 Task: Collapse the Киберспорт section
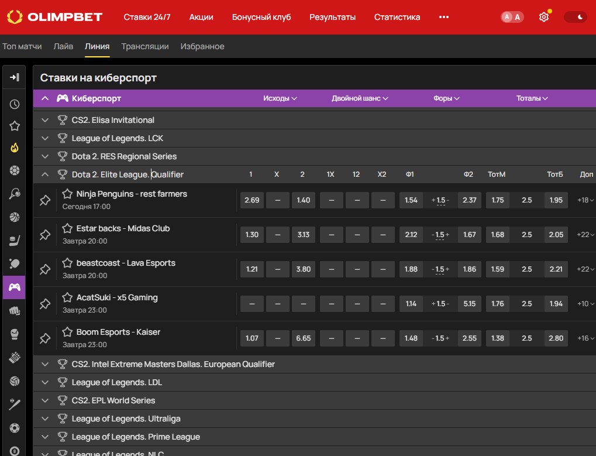(x=45, y=98)
